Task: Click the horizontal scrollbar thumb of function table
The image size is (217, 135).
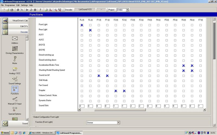Action: click(x=120, y=110)
